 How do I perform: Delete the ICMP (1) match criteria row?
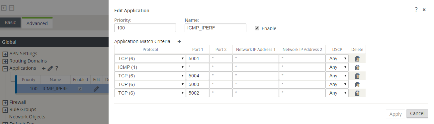click(357, 67)
